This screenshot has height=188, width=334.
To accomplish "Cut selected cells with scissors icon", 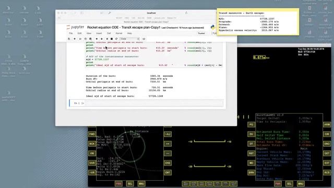I will coord(80,39).
